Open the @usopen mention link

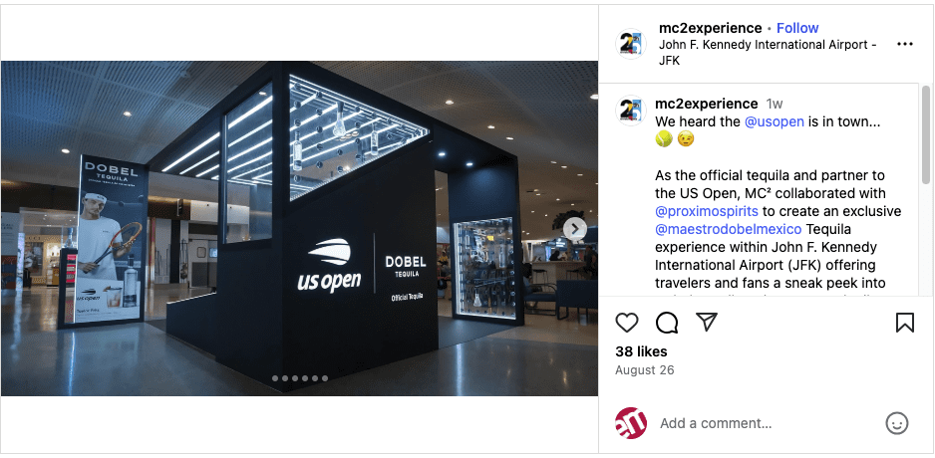(774, 121)
